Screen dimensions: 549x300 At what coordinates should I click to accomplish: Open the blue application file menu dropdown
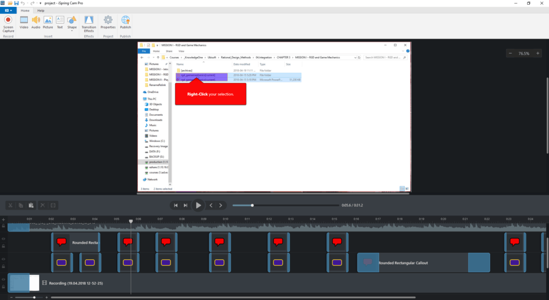[8, 10]
